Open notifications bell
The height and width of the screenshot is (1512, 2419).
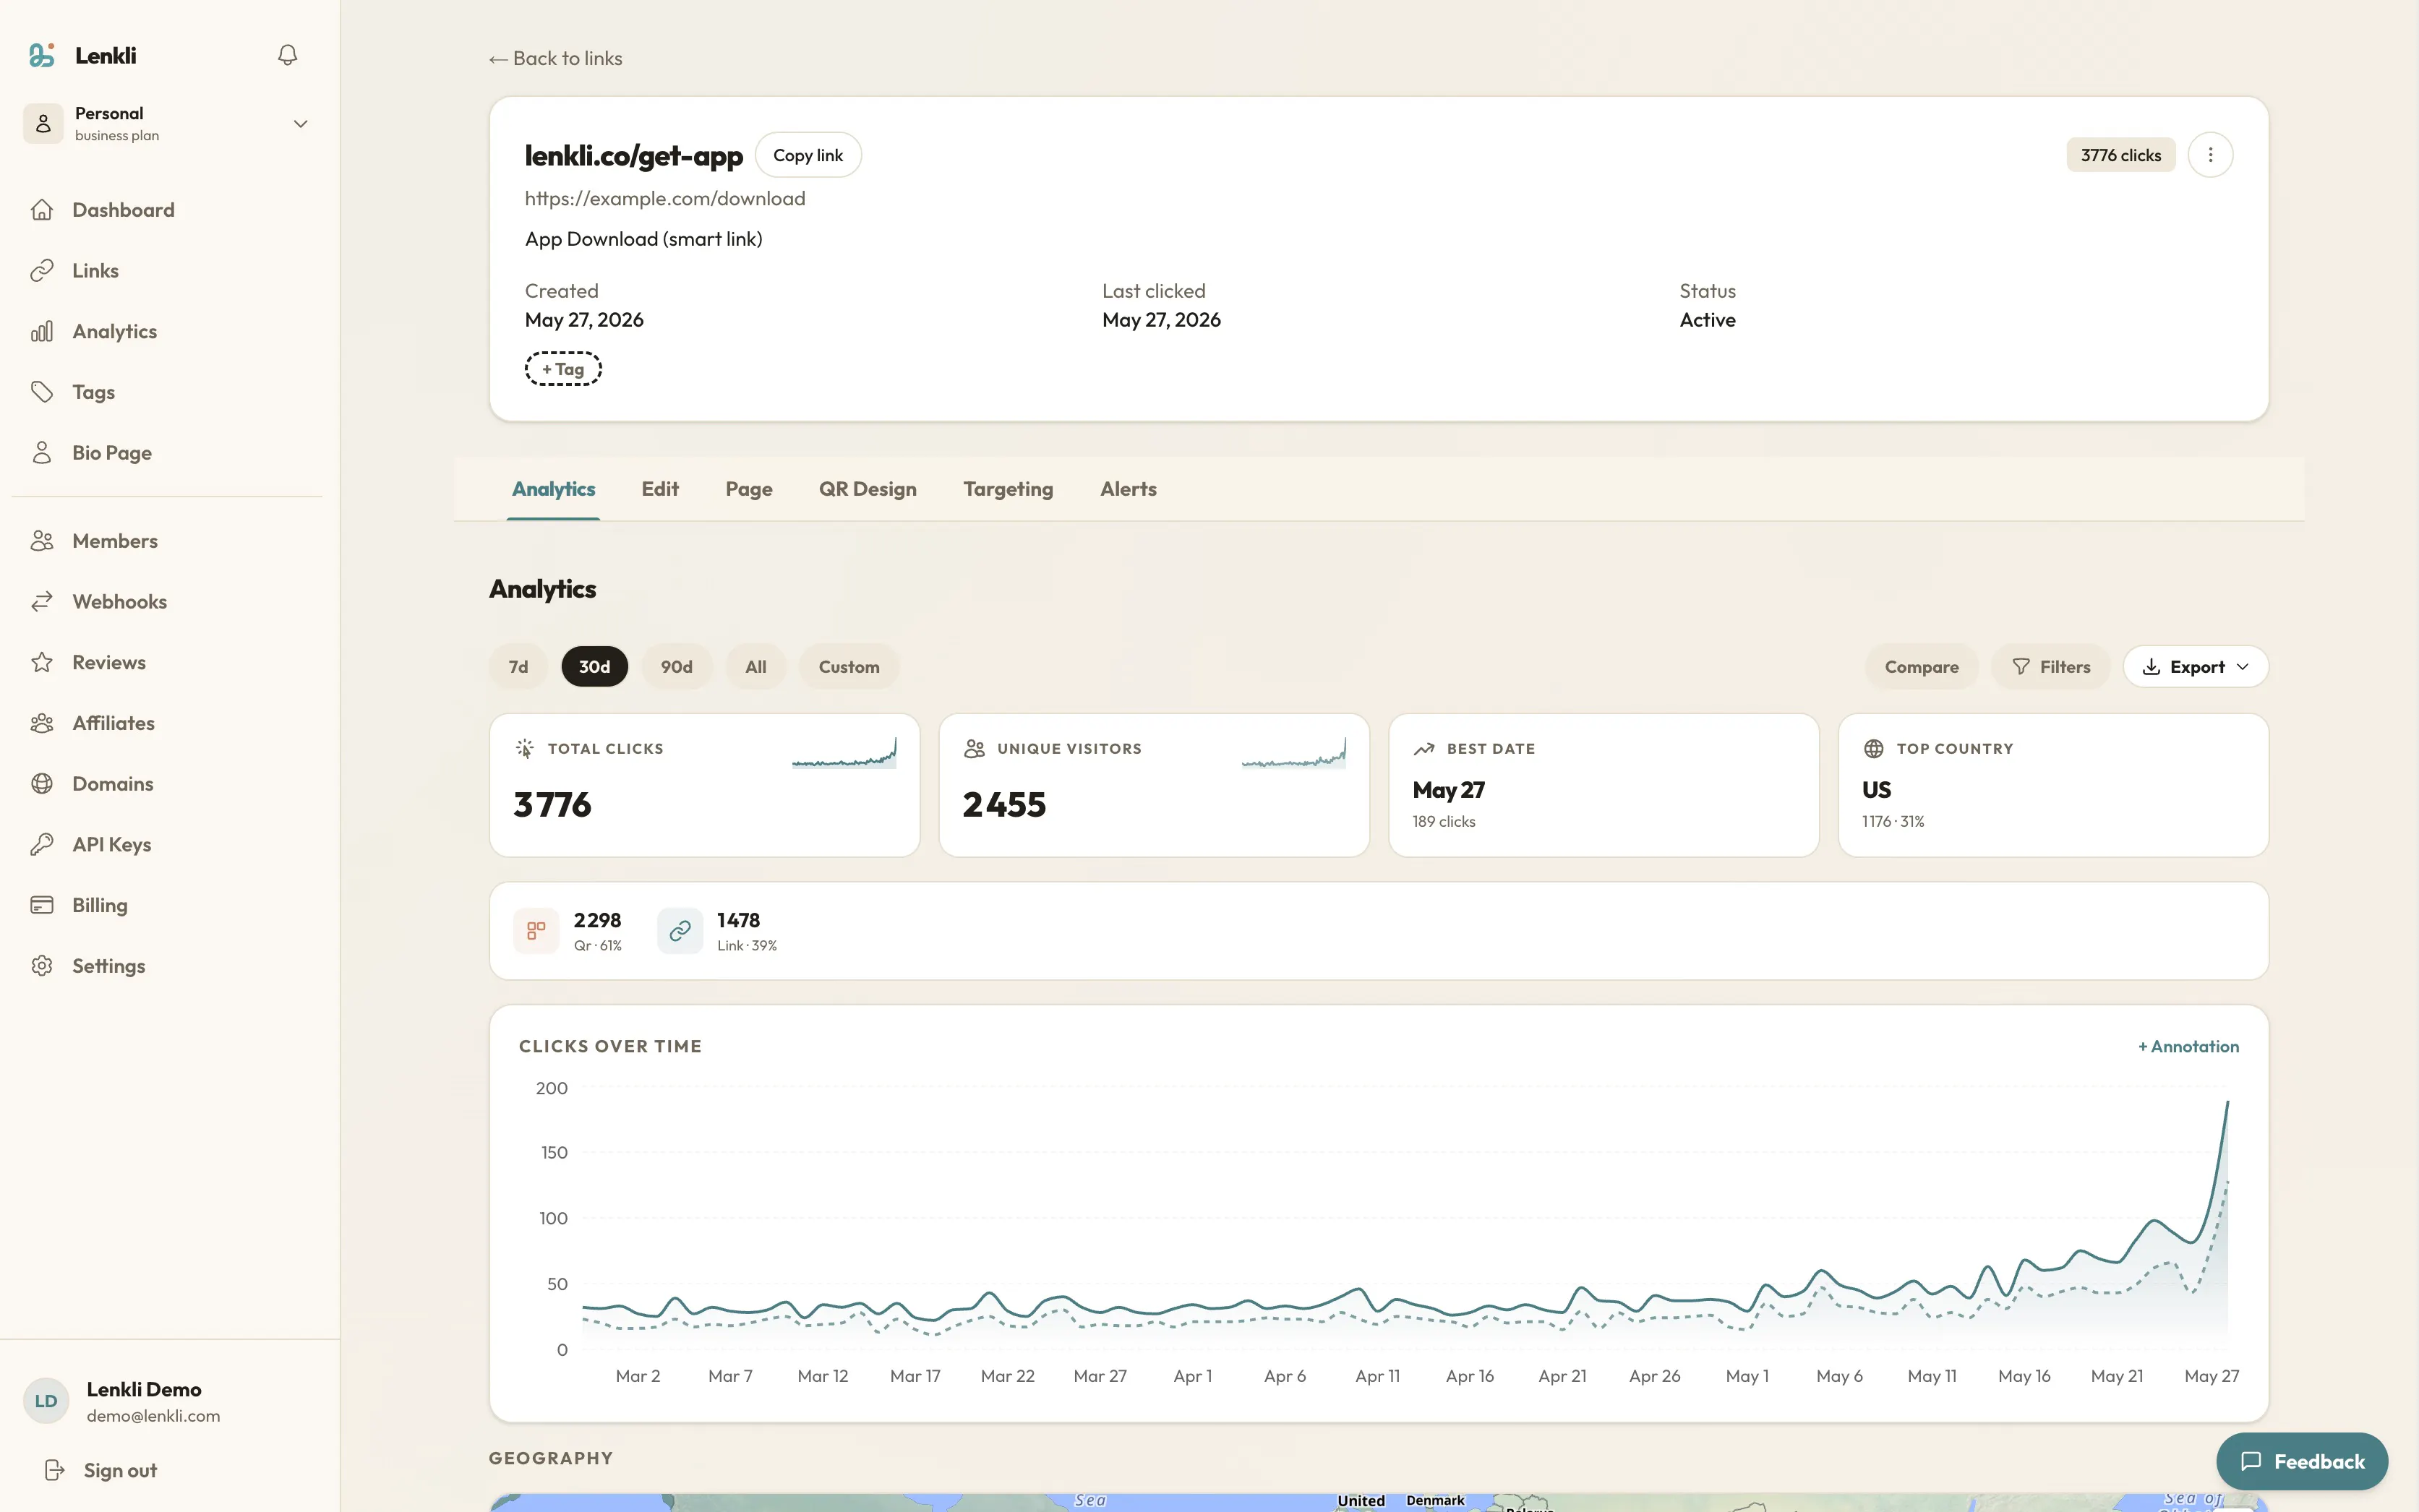287,55
